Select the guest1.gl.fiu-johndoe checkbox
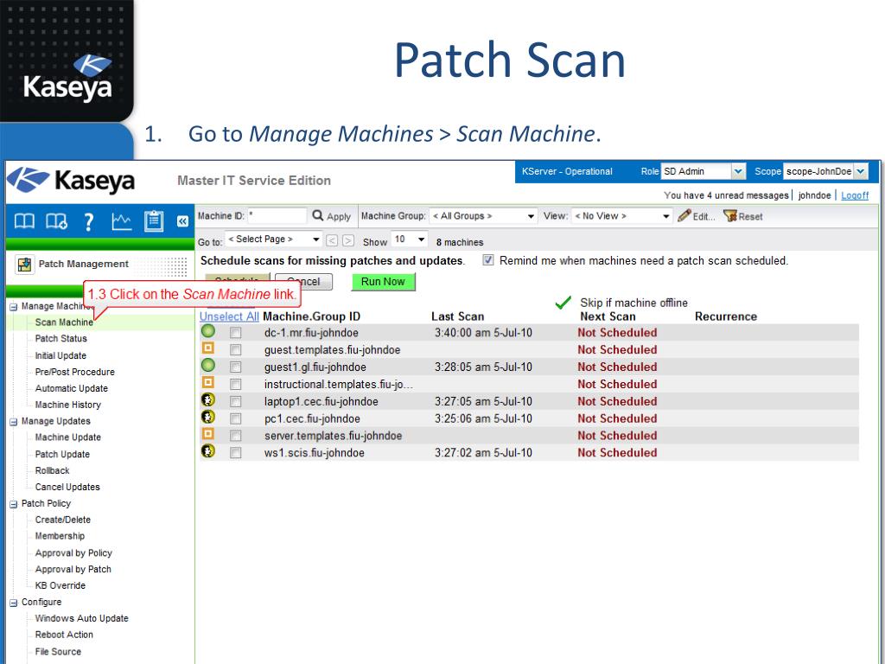The width and height of the screenshot is (885, 664). [x=235, y=367]
